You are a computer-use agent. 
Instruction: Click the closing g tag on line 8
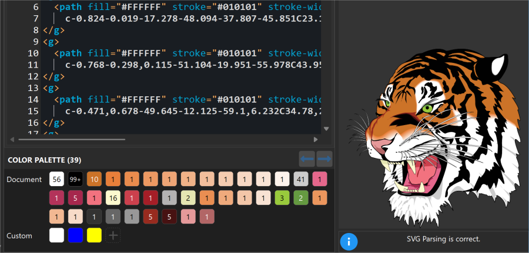pyautogui.click(x=53, y=31)
